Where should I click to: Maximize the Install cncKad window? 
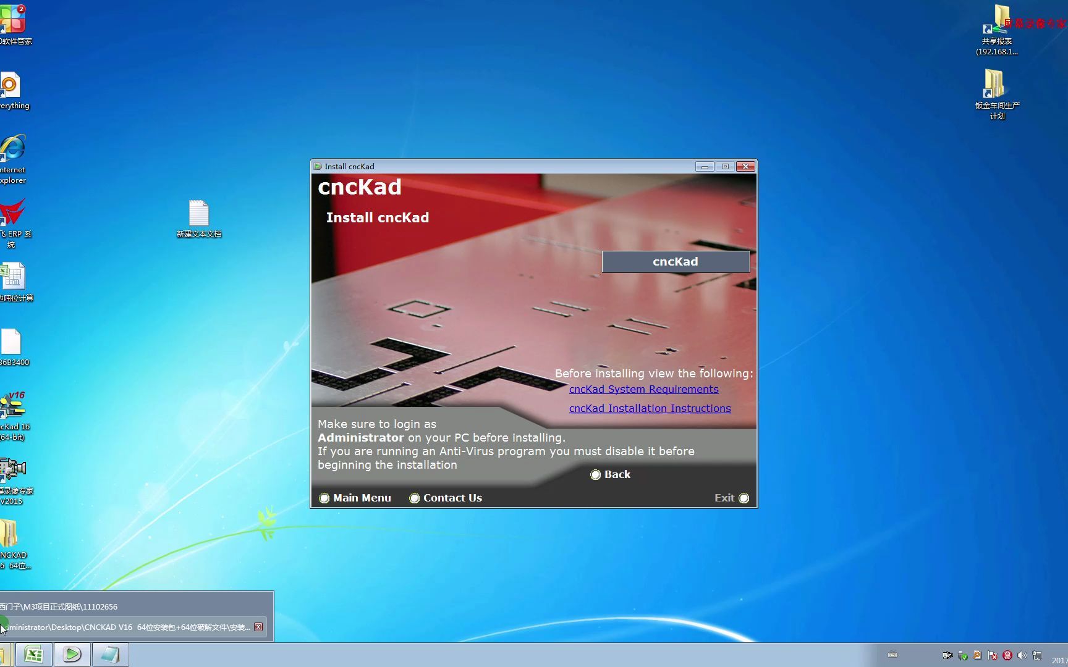725,167
